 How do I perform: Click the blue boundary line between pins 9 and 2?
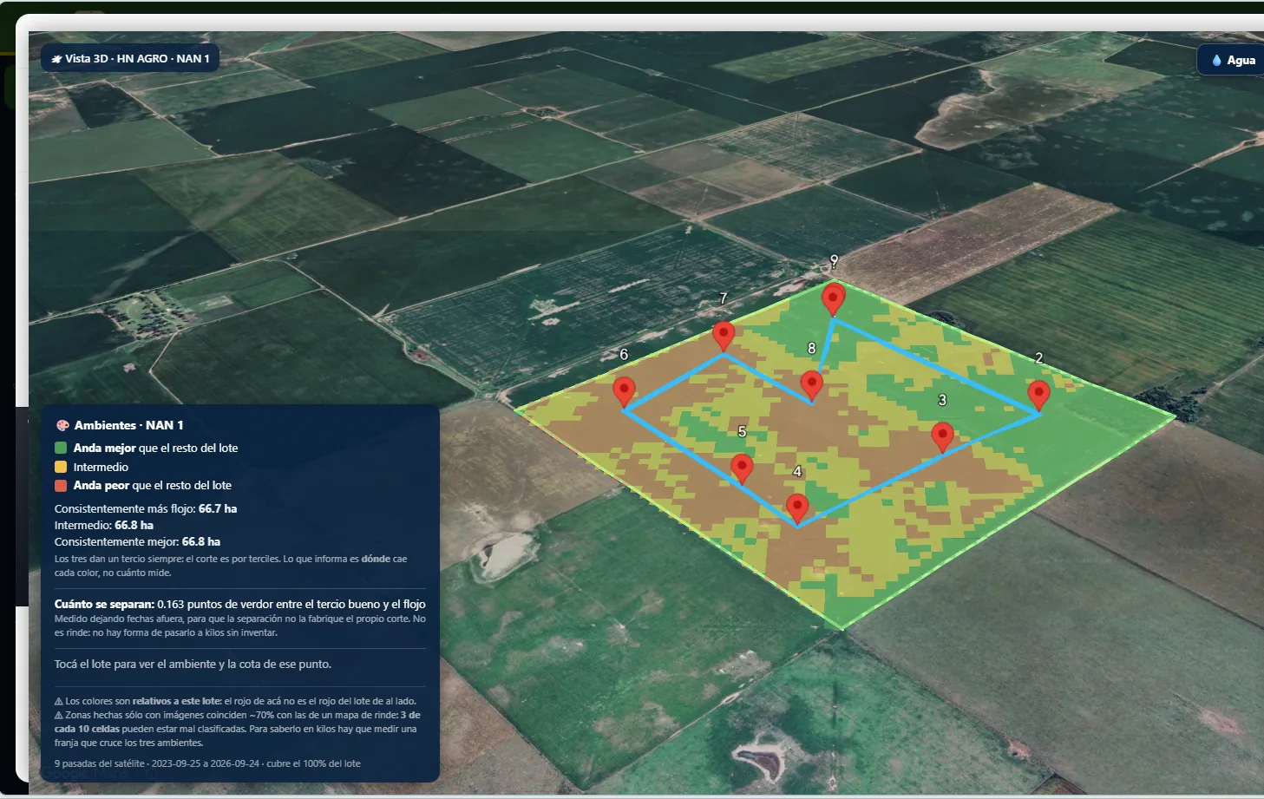point(936,368)
